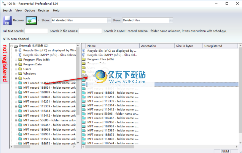Expand Program Files (x86) tree node
Image resolution: width=242 pixels, height=153 pixels.
coord(16,60)
